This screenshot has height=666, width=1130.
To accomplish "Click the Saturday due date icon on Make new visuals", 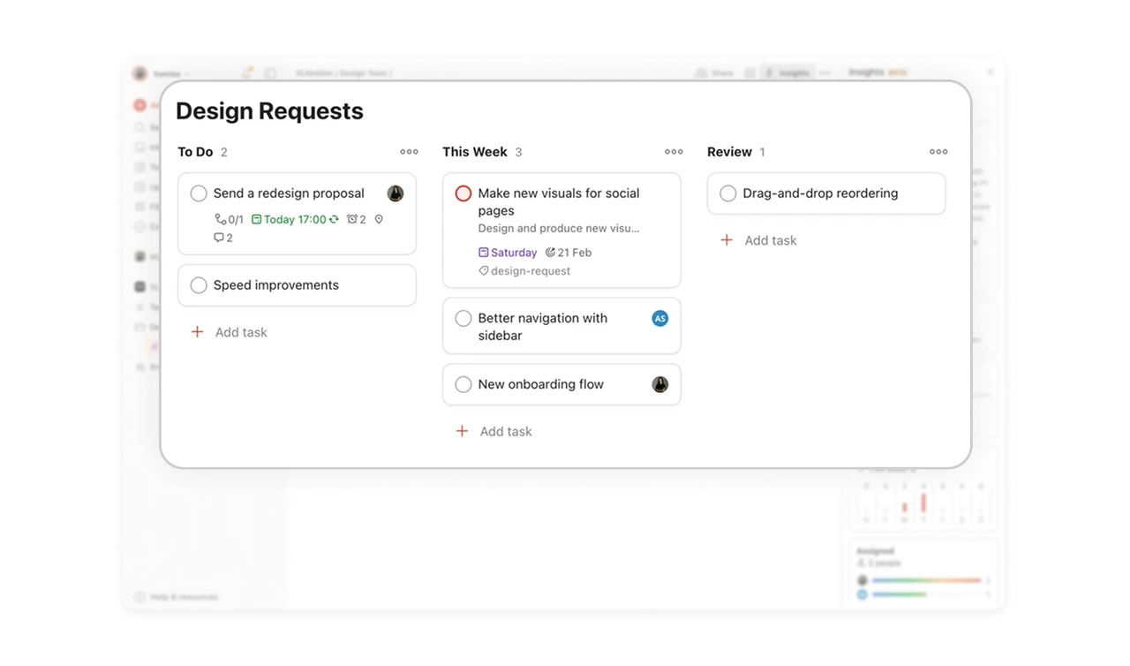I will (484, 253).
